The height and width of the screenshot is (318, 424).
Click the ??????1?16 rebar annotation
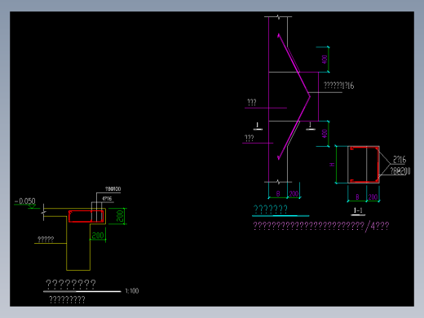(x=339, y=86)
